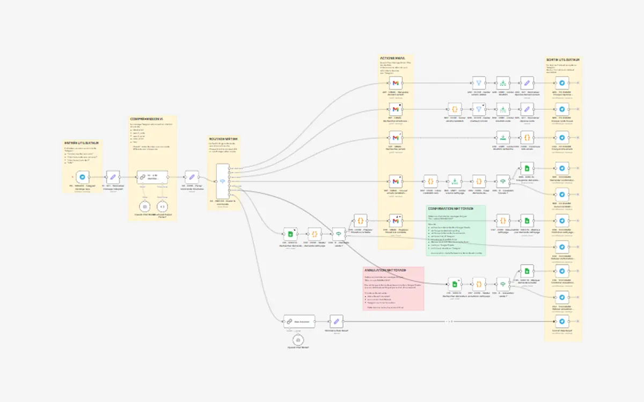This screenshot has width=644, height=402.
Task: Select the topmost Gmail node in Actions Email
Action: pyautogui.click(x=396, y=83)
